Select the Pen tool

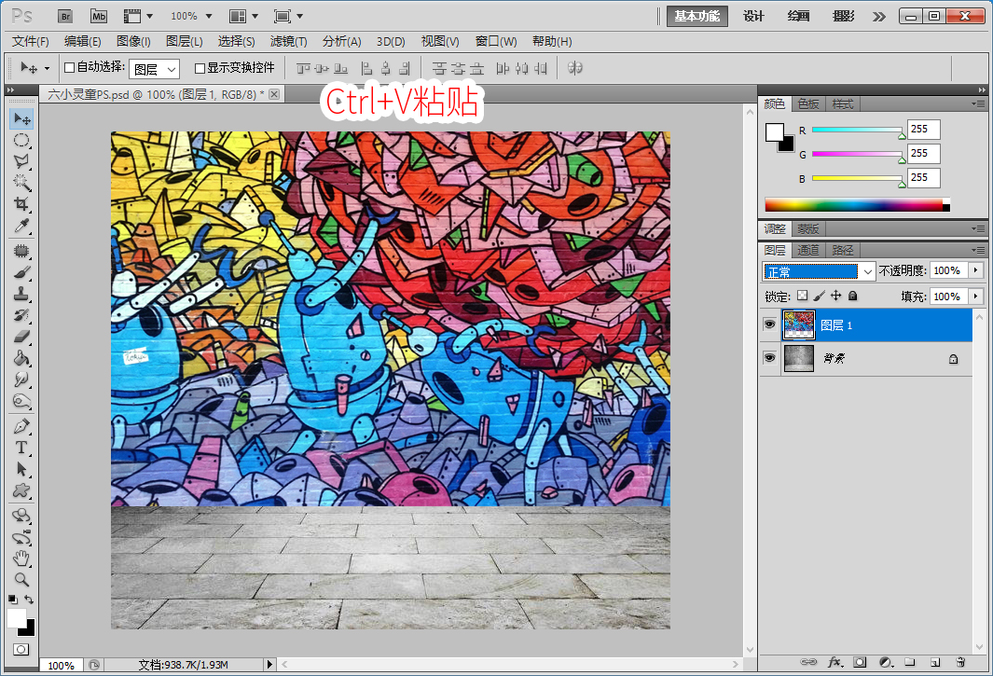tap(21, 426)
